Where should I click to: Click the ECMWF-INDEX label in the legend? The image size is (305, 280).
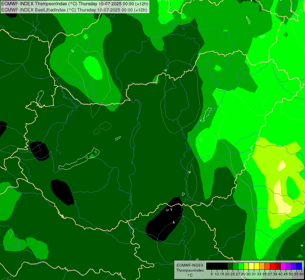[190, 265]
